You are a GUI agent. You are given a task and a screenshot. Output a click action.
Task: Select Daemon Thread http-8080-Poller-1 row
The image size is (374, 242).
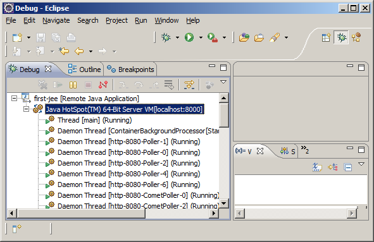click(129, 142)
